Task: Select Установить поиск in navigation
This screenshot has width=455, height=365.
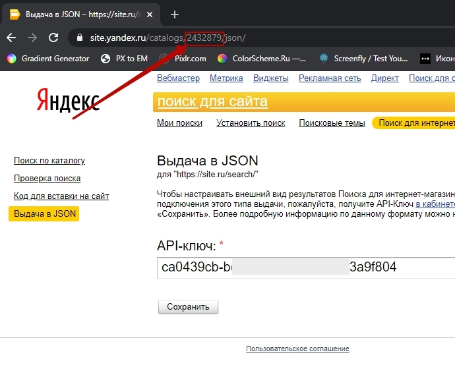Action: coord(251,123)
